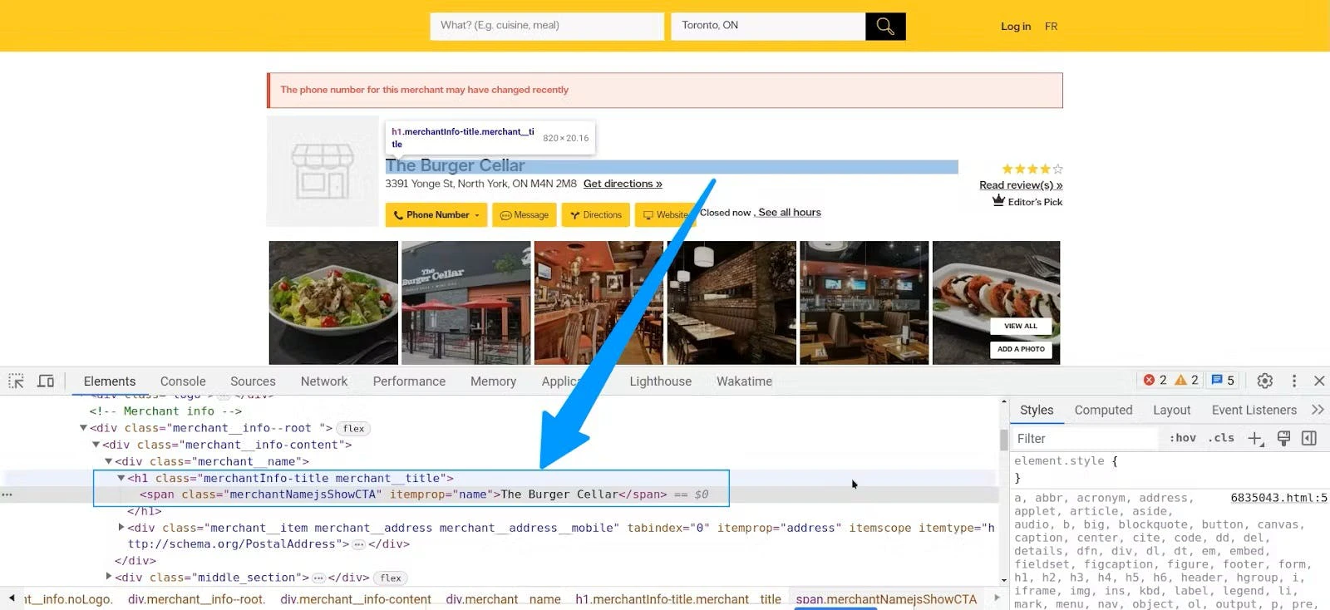This screenshot has width=1330, height=610.
Task: Select the Event Listeners sidebar tab
Action: (1254, 410)
